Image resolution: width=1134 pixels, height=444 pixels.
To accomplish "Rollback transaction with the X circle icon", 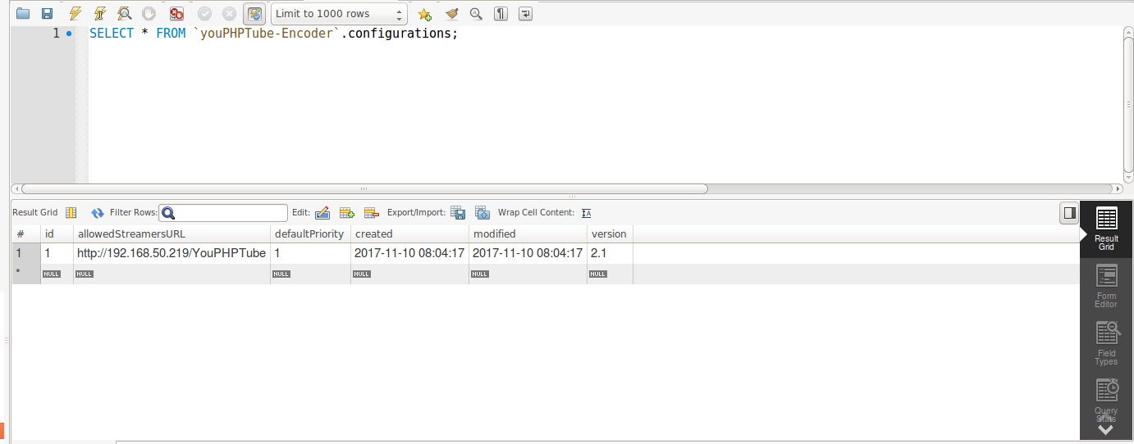I will pyautogui.click(x=229, y=13).
